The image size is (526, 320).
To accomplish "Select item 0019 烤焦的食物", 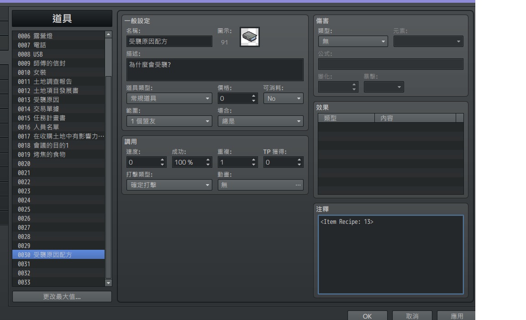I will pyautogui.click(x=58, y=155).
